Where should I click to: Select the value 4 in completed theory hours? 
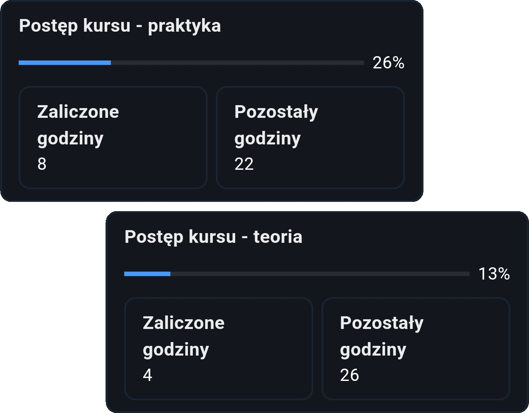pos(147,375)
